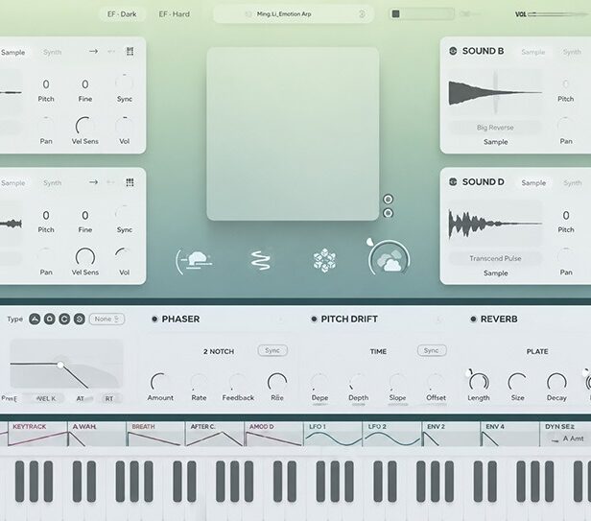Image resolution: width=591 pixels, height=521 pixels.
Task: Click the central XY pad
Action: pos(293,133)
